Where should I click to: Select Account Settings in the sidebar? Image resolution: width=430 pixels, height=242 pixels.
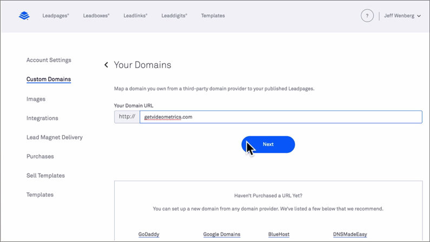[49, 60]
